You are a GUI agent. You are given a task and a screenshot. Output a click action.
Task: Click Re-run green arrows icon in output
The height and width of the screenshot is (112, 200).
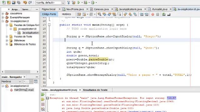point(43,95)
